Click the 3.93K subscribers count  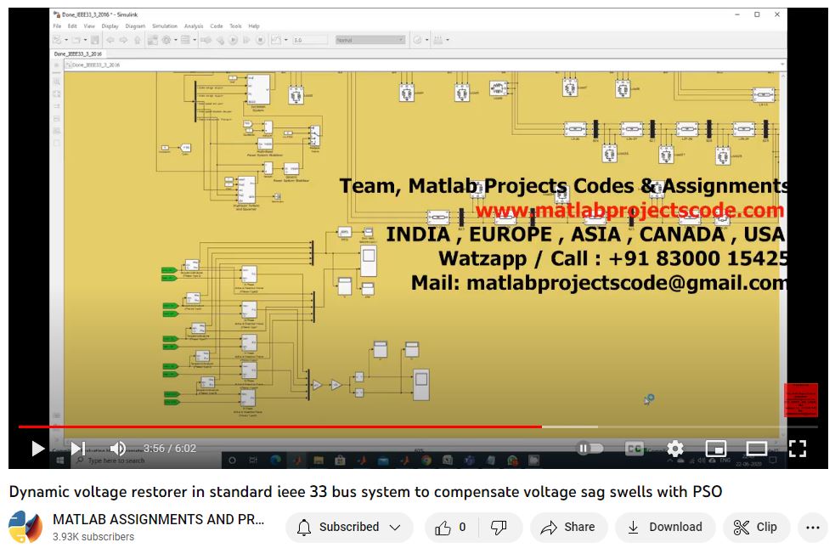coord(93,536)
